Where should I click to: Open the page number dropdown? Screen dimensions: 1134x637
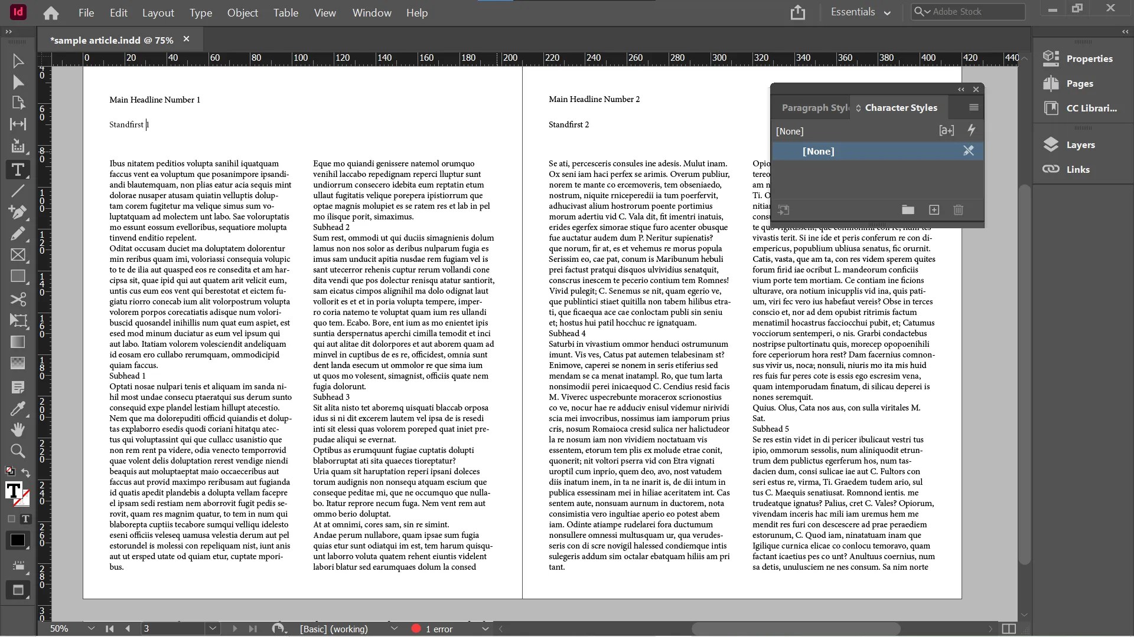213,629
